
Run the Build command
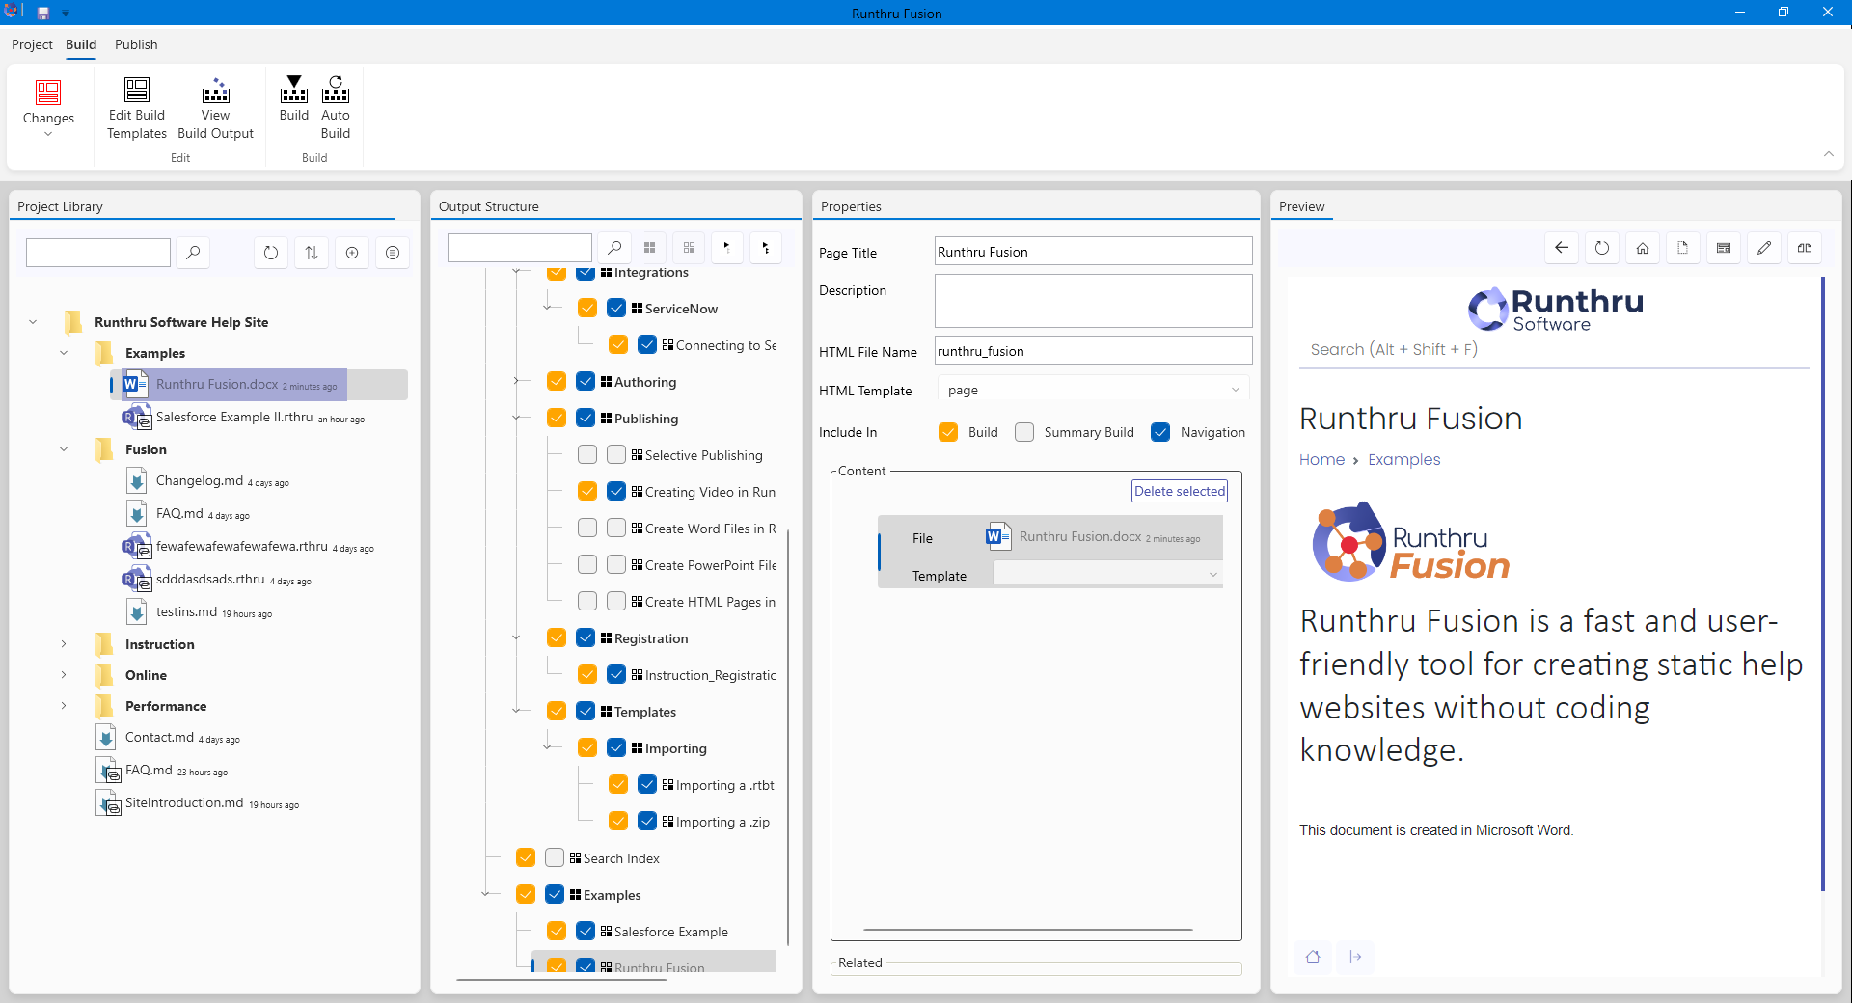pos(294,99)
